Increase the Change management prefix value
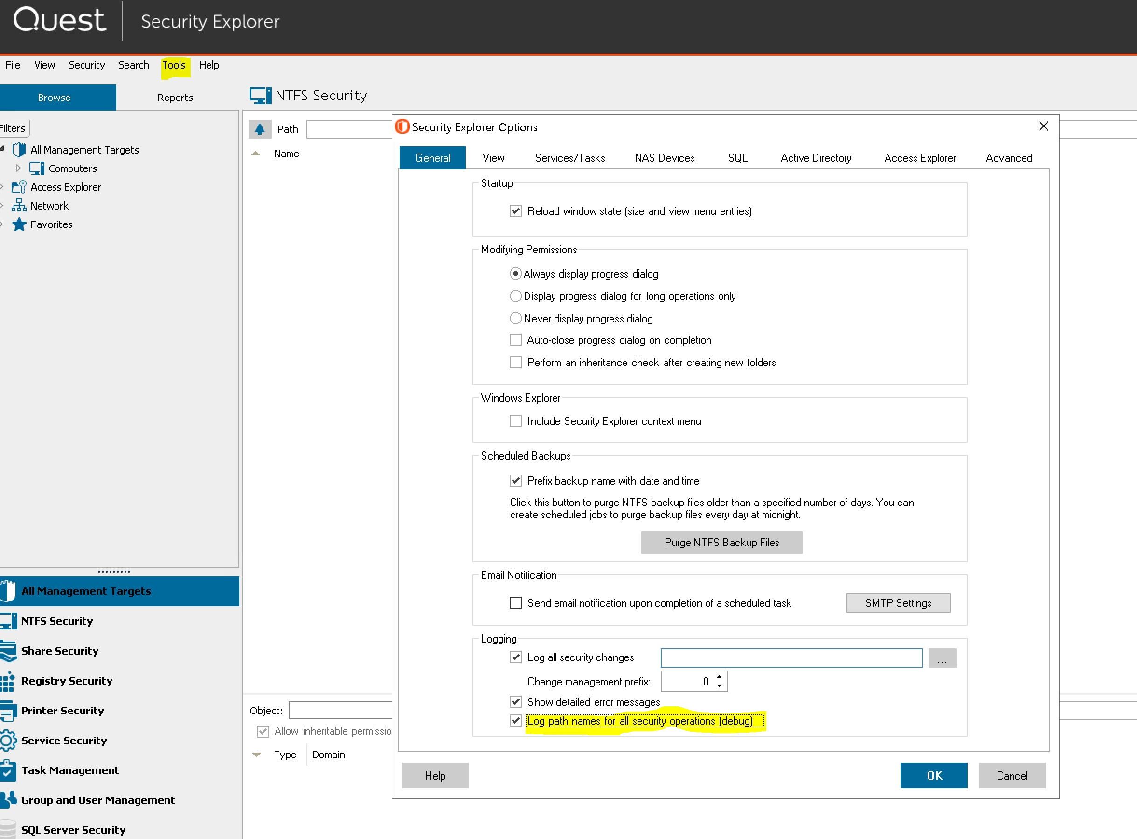1137x839 pixels. (x=719, y=677)
